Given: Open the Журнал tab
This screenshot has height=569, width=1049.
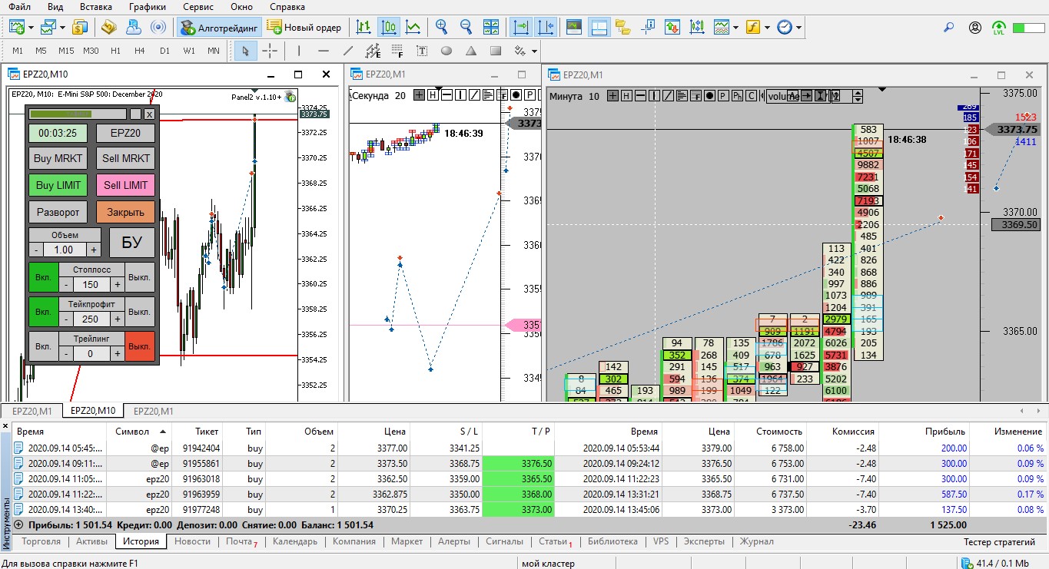Looking at the screenshot, I should [756, 541].
